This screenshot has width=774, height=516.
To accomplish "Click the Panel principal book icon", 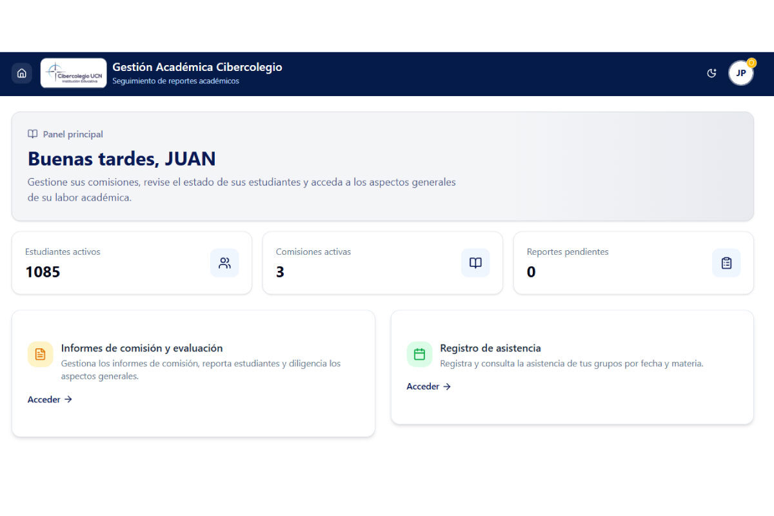I will click(x=32, y=134).
